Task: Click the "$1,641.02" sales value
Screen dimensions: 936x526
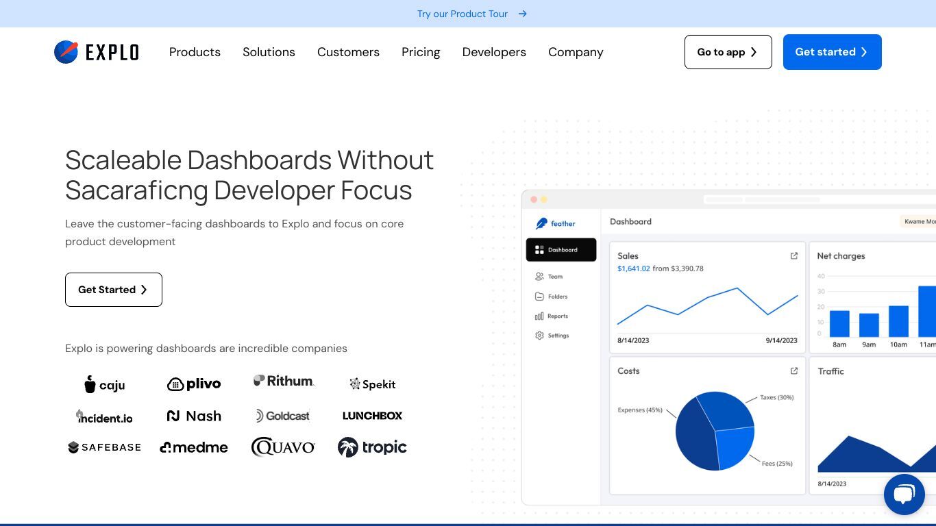Action: point(634,268)
